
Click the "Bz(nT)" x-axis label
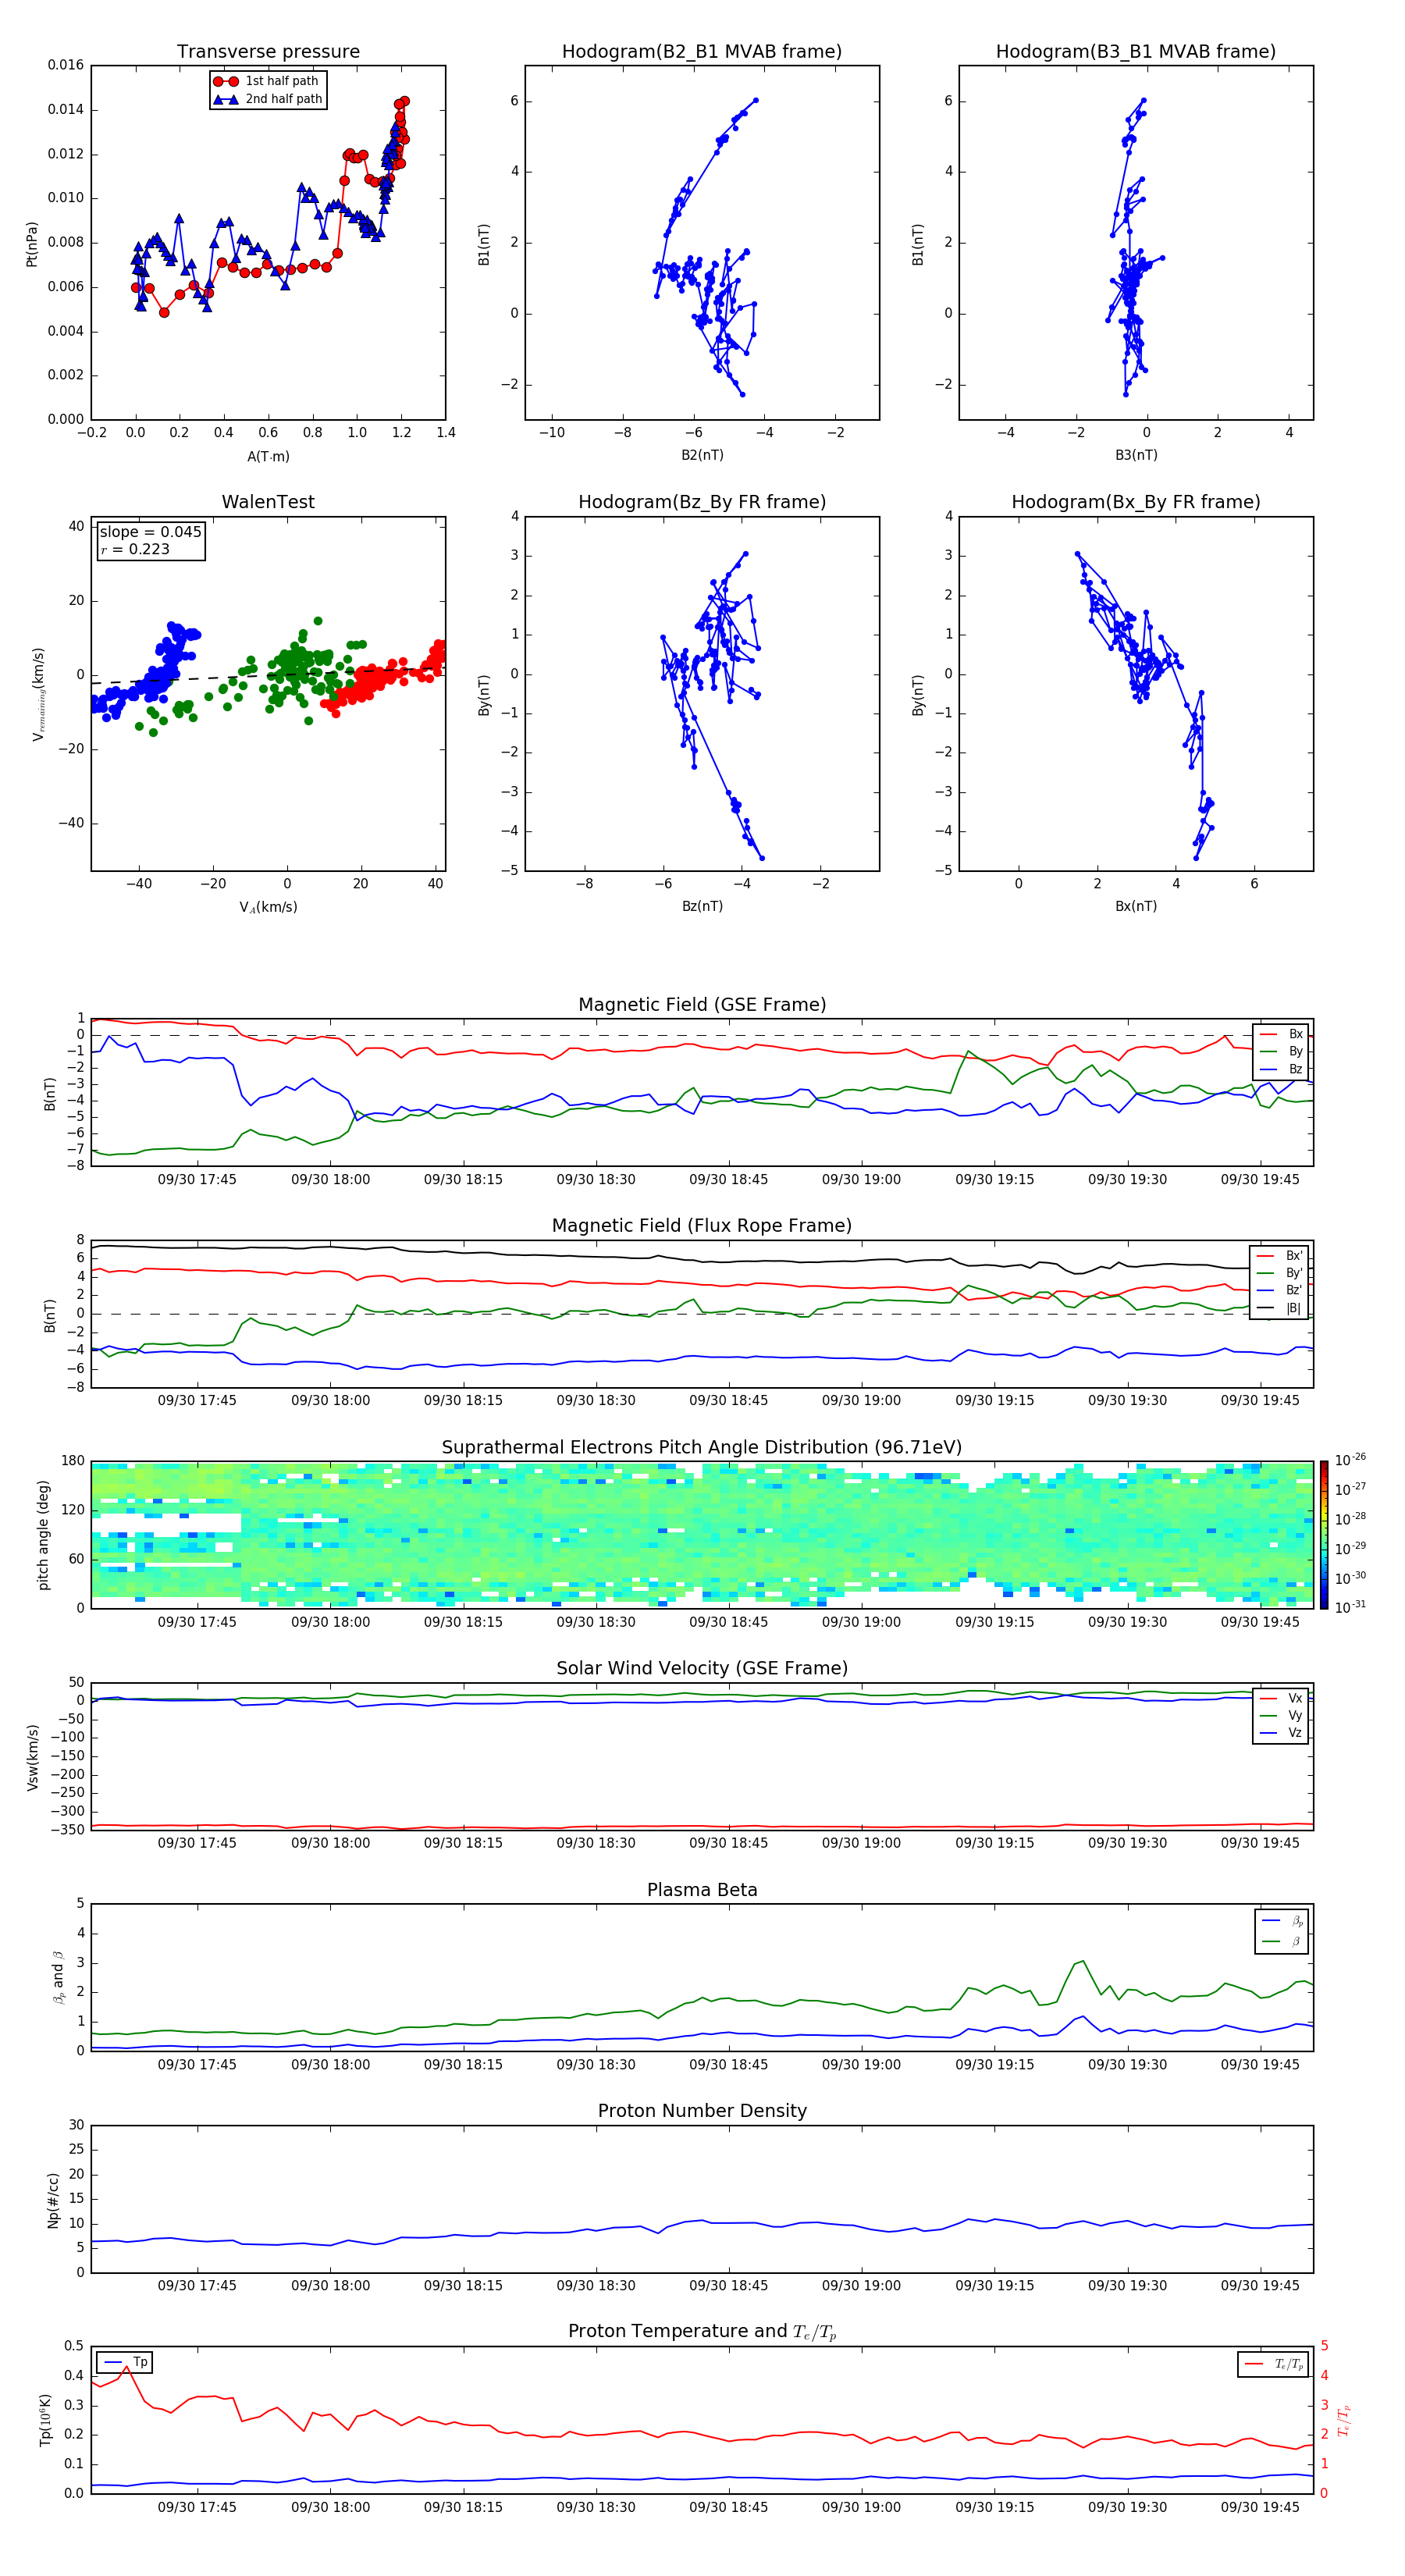[x=702, y=906]
